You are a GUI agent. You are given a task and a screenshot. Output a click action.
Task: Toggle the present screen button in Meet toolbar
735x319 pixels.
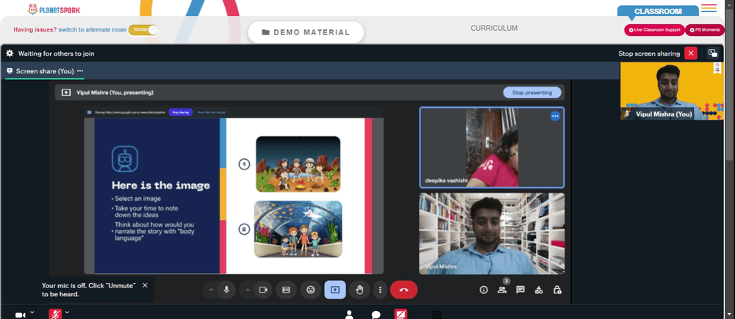335,290
